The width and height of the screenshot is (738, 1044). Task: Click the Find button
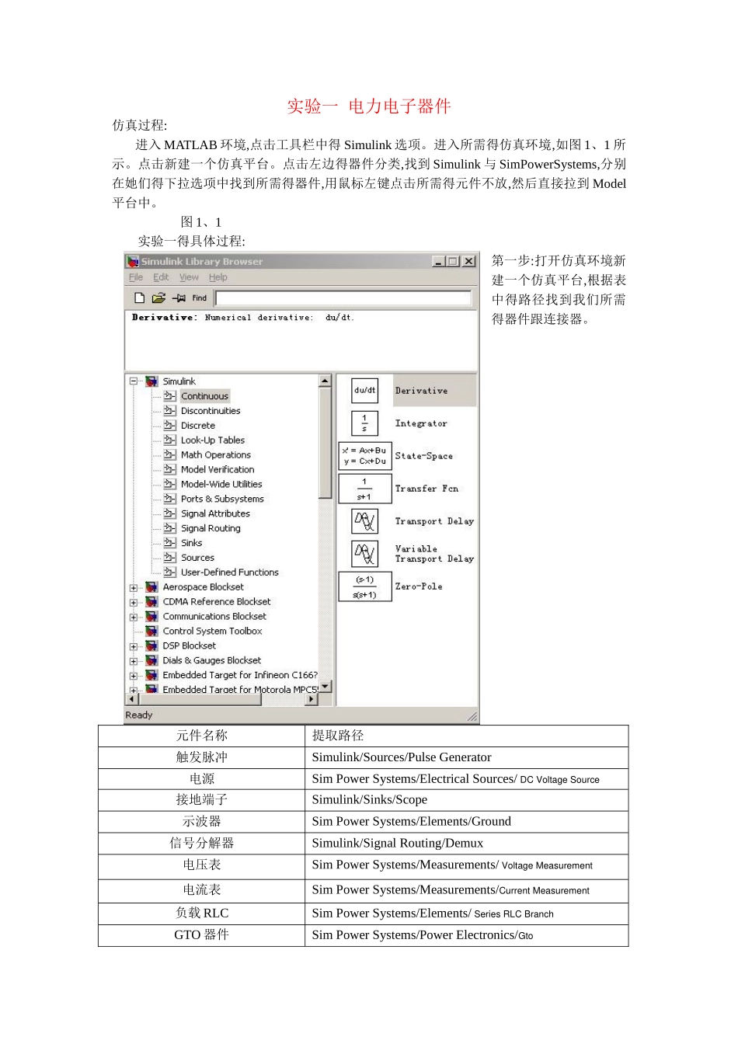pyautogui.click(x=200, y=298)
